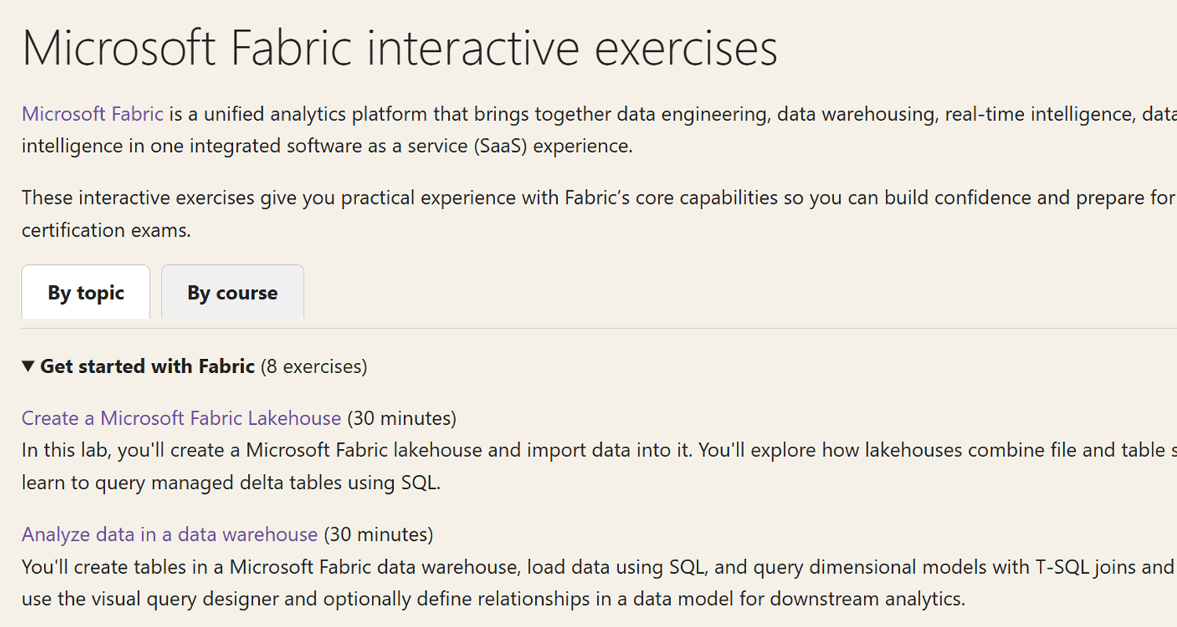
Task: Open the Microsoft Fabric link
Action: pos(93,114)
